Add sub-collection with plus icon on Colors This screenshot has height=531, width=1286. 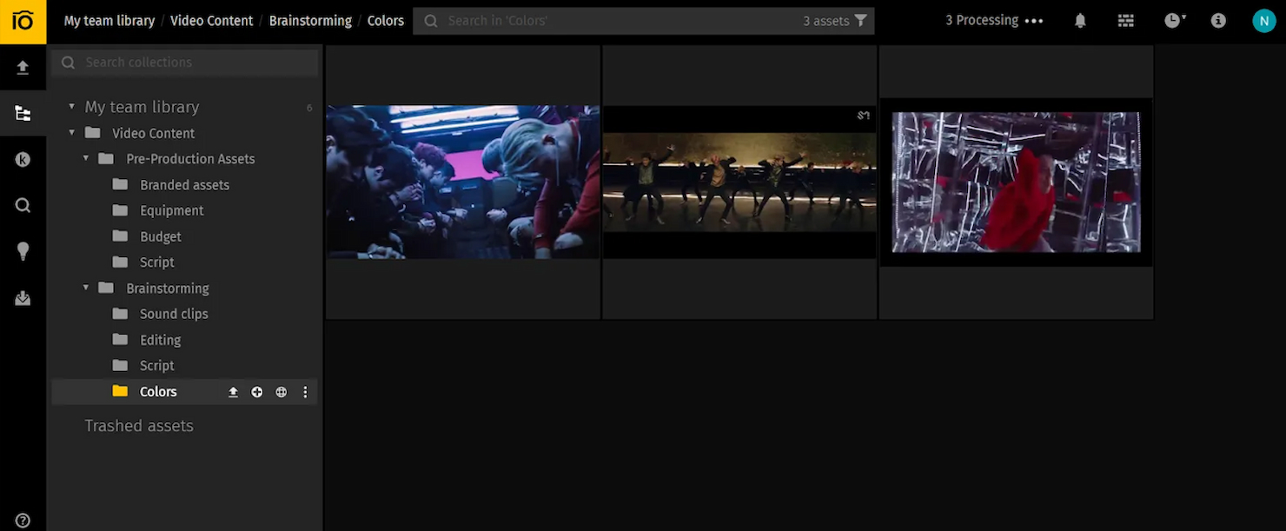pos(257,392)
